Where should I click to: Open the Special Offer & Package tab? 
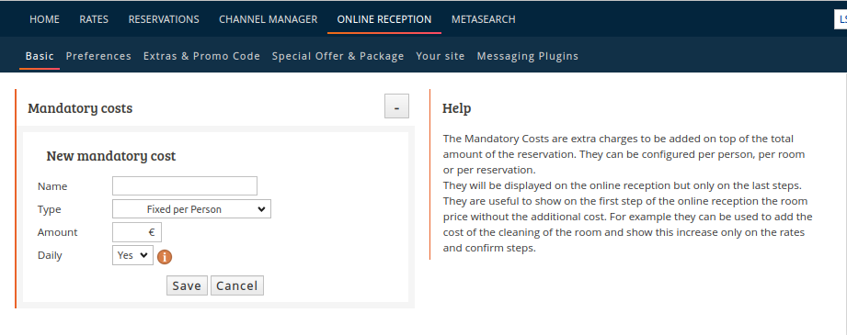[338, 56]
